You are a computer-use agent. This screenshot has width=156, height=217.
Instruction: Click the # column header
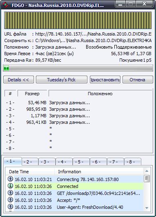(x=10, y=94)
